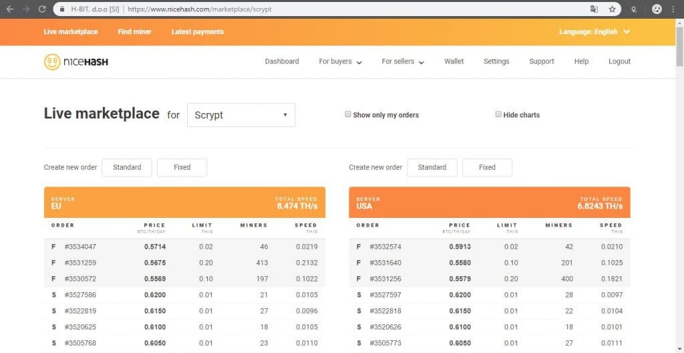
Task: Open the Chrome three-dot menu
Action: pyautogui.click(x=673, y=9)
